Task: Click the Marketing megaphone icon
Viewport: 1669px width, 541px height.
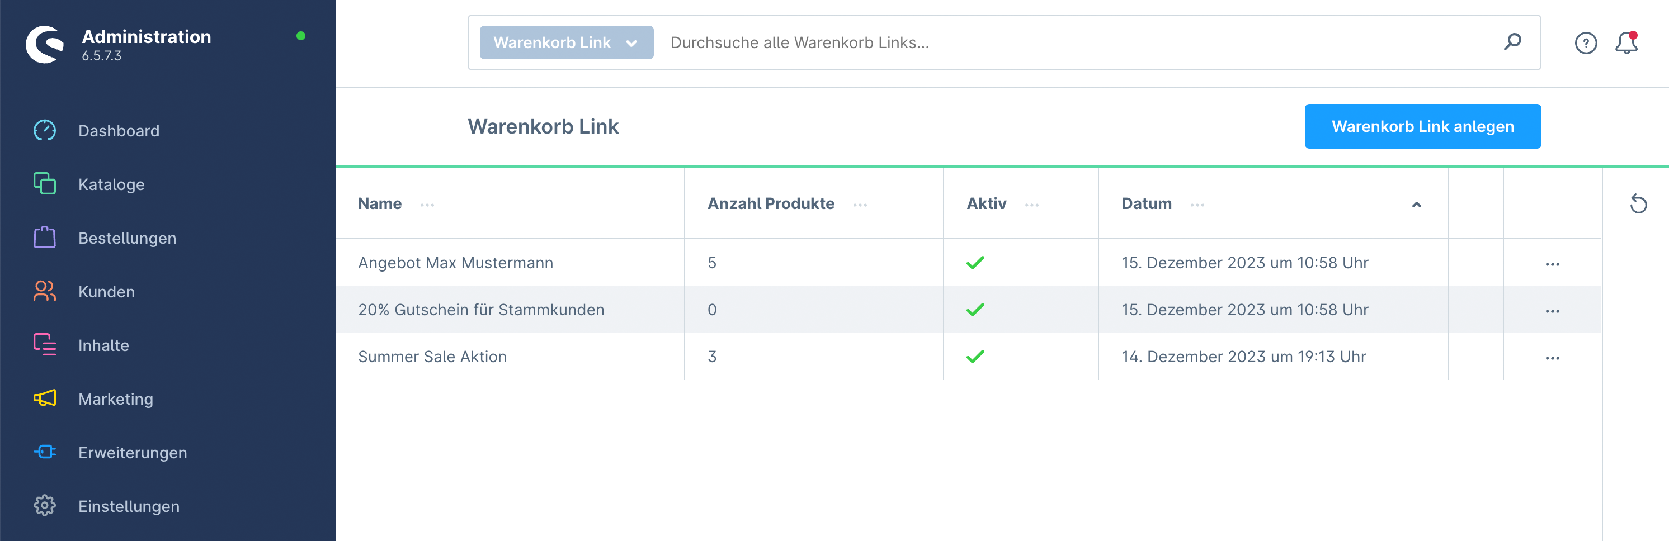Action: pos(45,398)
